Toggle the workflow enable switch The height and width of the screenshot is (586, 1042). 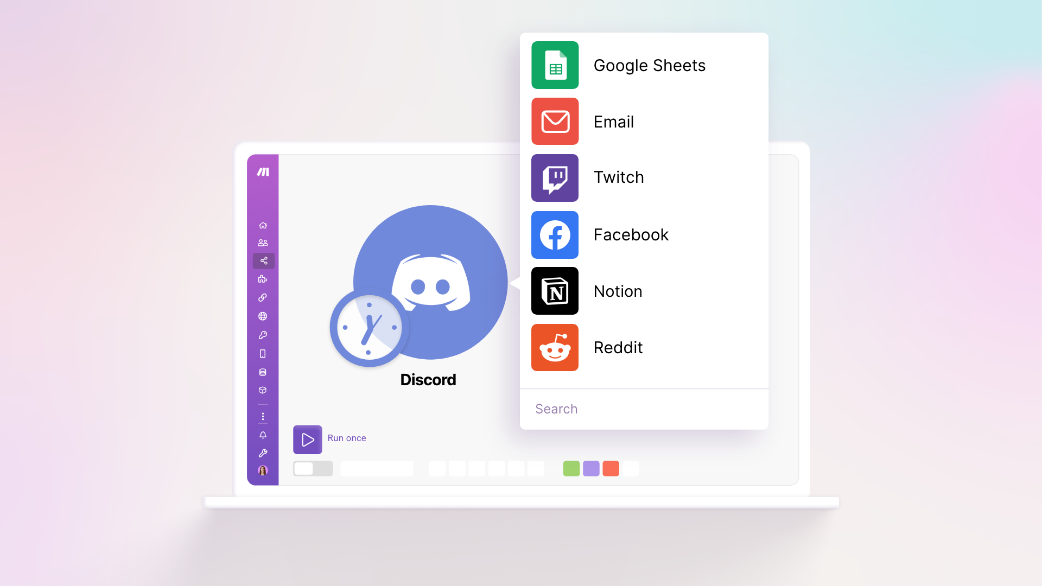(x=312, y=468)
